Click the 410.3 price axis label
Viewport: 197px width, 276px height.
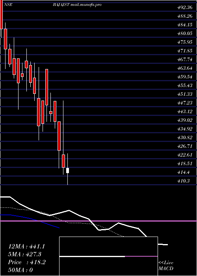click(x=184, y=181)
